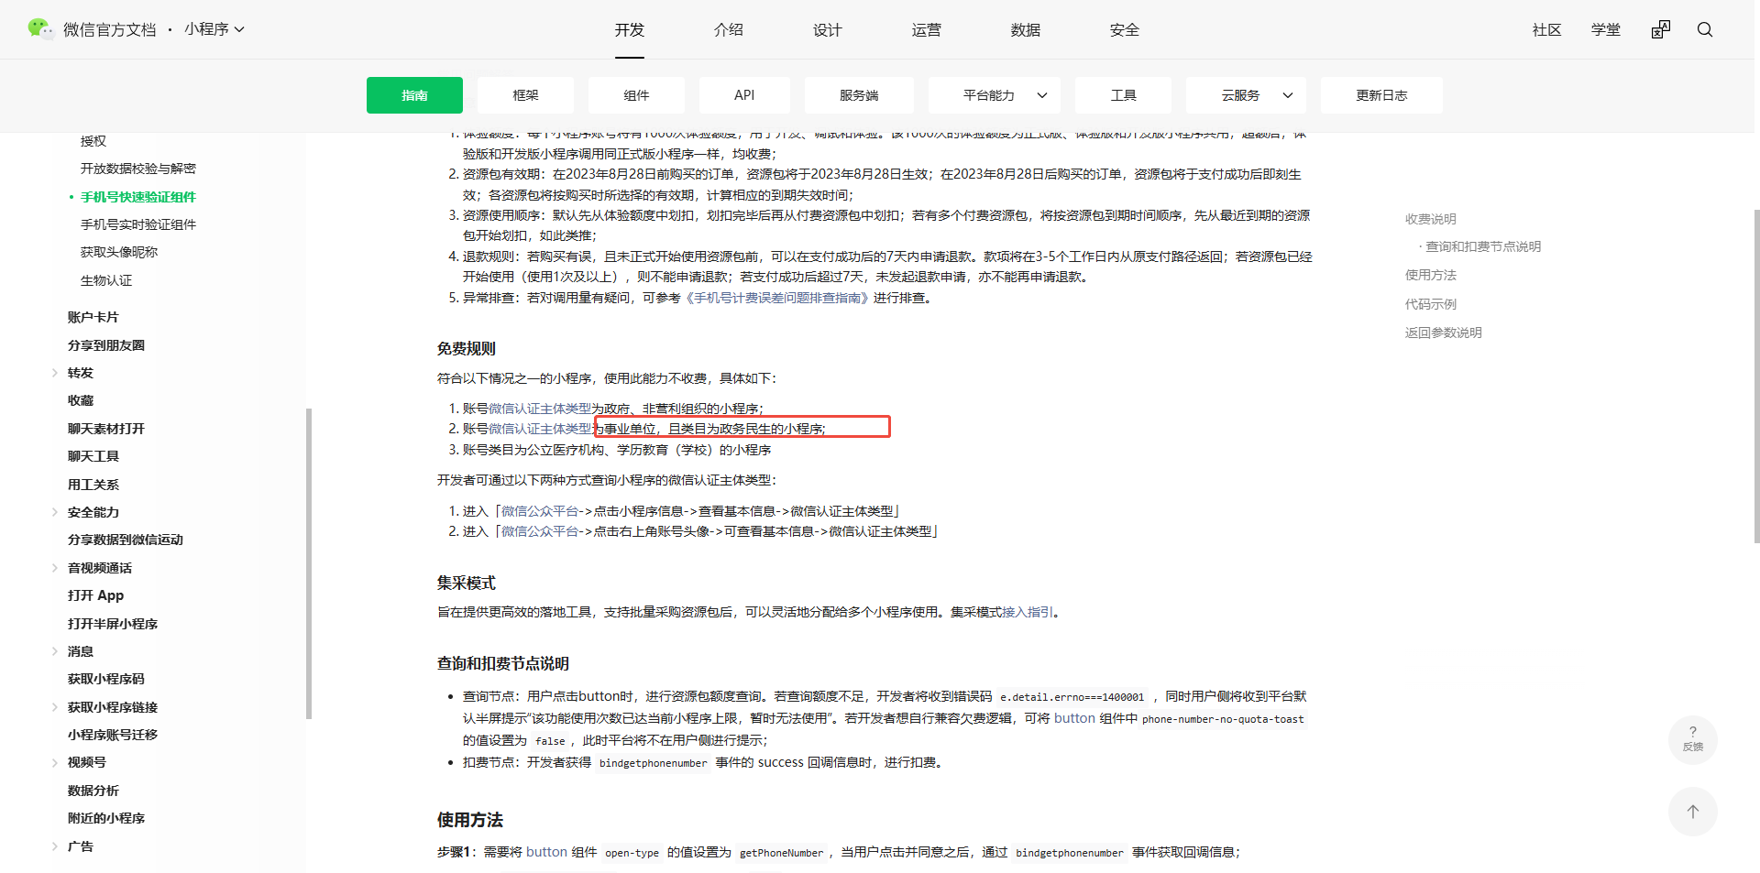The height and width of the screenshot is (873, 1760).
Task: Jump to 返回参数说明 in page outline
Action: 1444,333
